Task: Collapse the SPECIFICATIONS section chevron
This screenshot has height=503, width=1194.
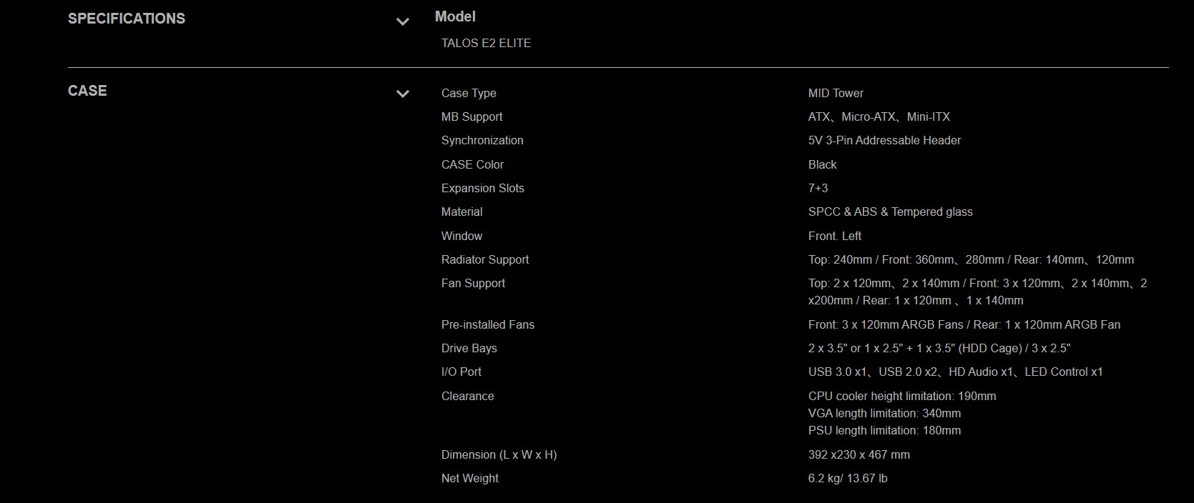Action: click(x=403, y=22)
